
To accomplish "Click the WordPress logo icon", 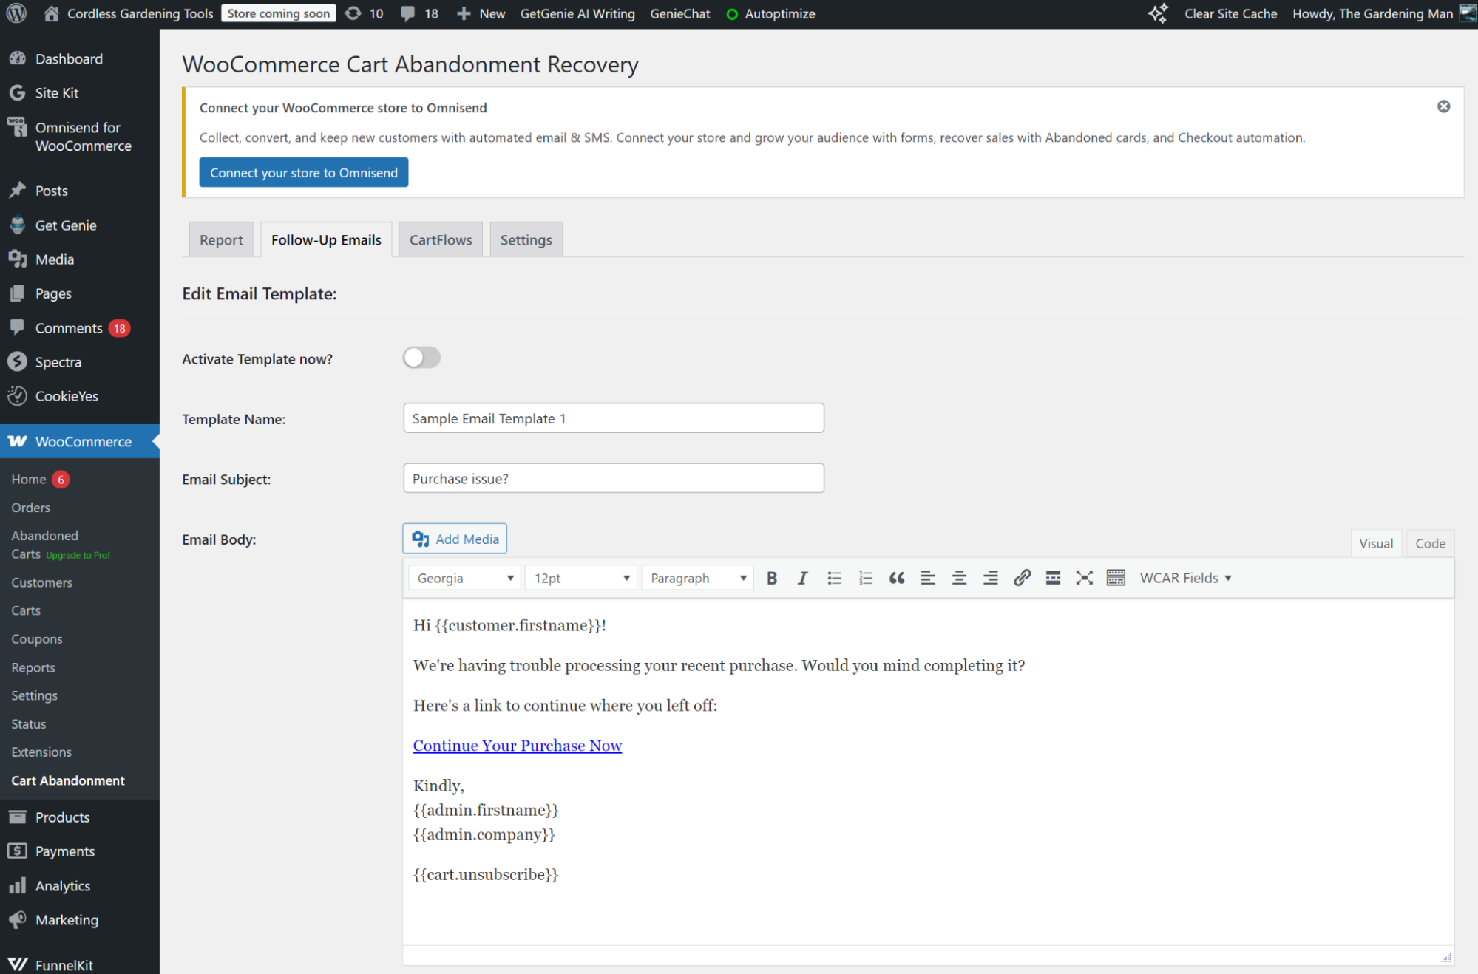I will tap(16, 13).
